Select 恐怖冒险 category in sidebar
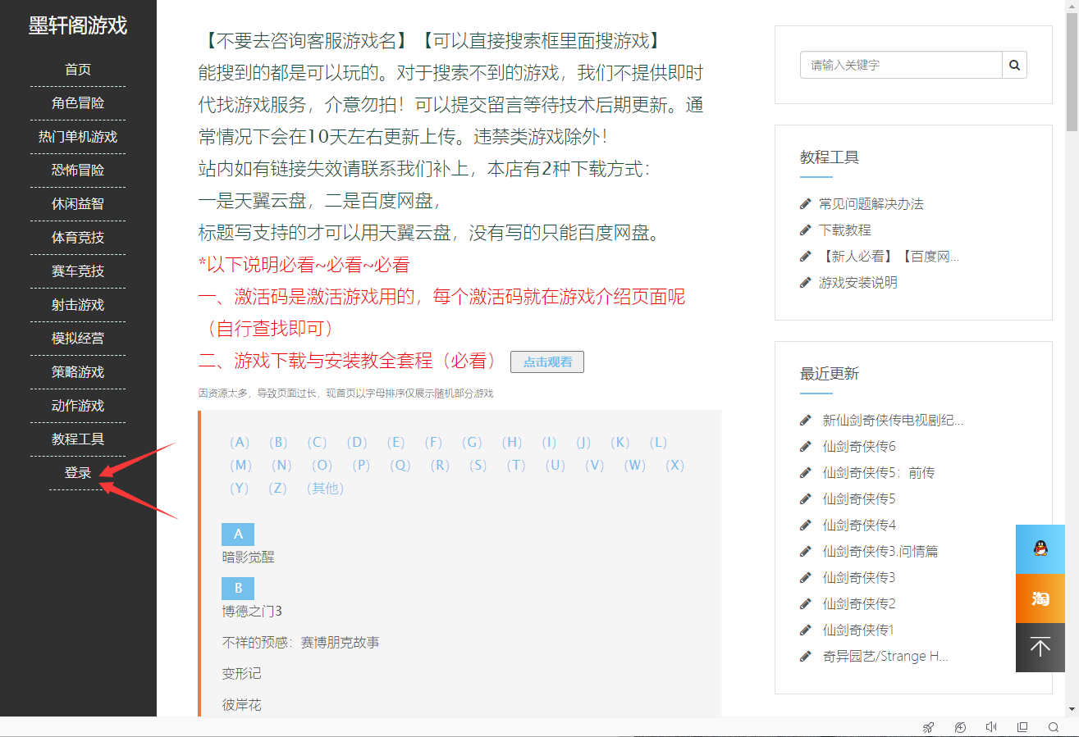Viewport: 1079px width, 737px height. coord(78,171)
